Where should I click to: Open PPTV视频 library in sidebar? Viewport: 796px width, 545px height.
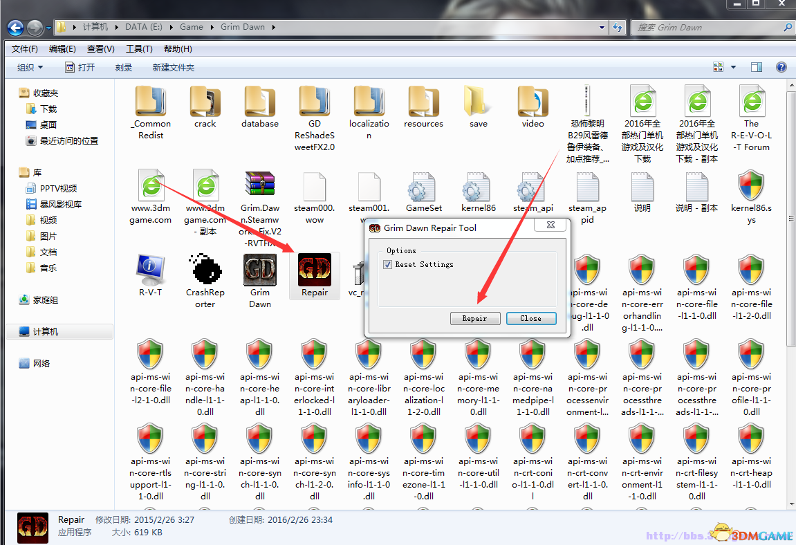pos(51,188)
